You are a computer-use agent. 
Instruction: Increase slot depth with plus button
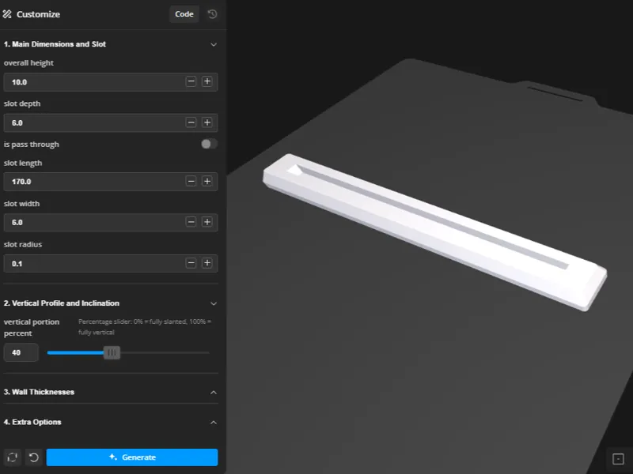coord(207,122)
